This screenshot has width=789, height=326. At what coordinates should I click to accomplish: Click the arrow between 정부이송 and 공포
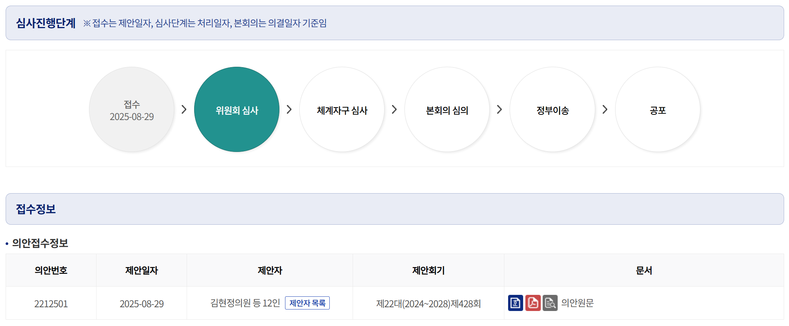click(x=605, y=110)
